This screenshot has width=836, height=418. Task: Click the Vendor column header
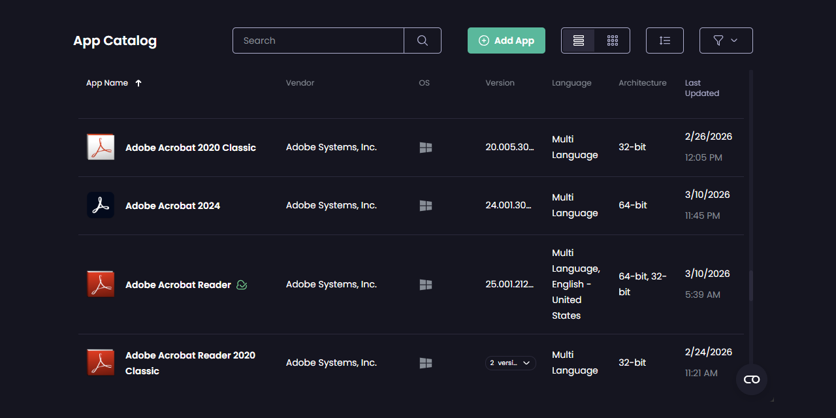(x=300, y=83)
